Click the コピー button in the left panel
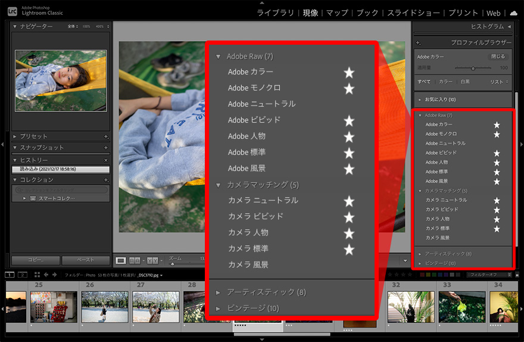524x342 pixels. click(x=35, y=260)
